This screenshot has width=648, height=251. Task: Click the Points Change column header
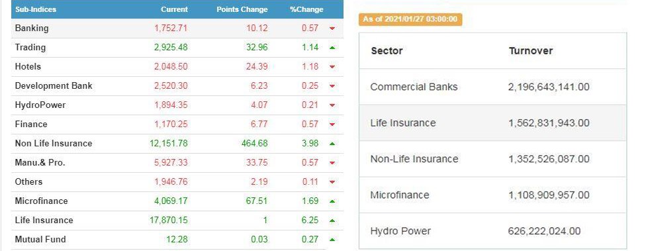(242, 9)
